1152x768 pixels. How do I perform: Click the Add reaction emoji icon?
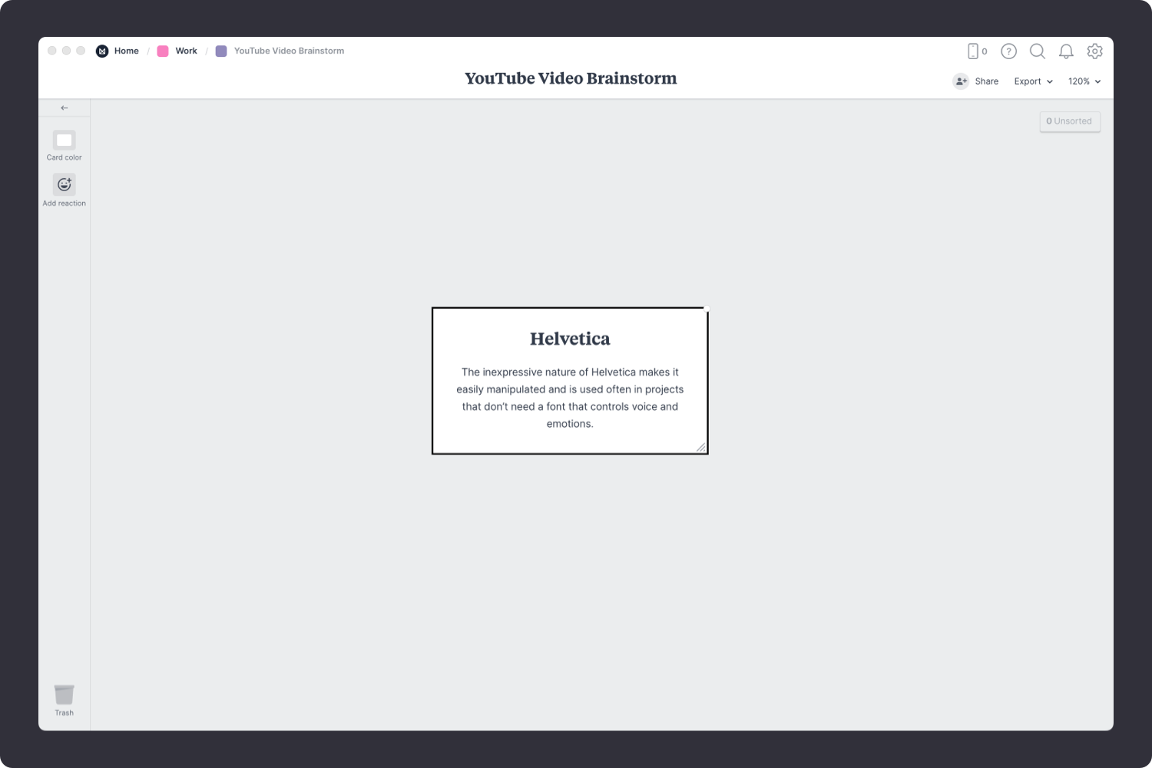tap(65, 184)
